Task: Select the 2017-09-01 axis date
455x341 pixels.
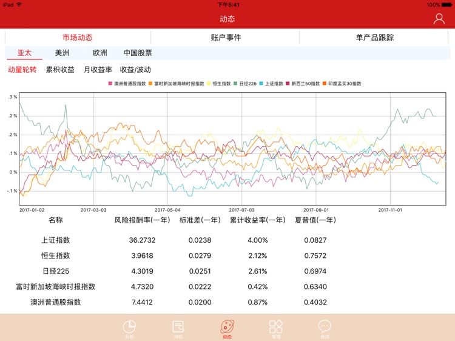Action: coord(316,210)
